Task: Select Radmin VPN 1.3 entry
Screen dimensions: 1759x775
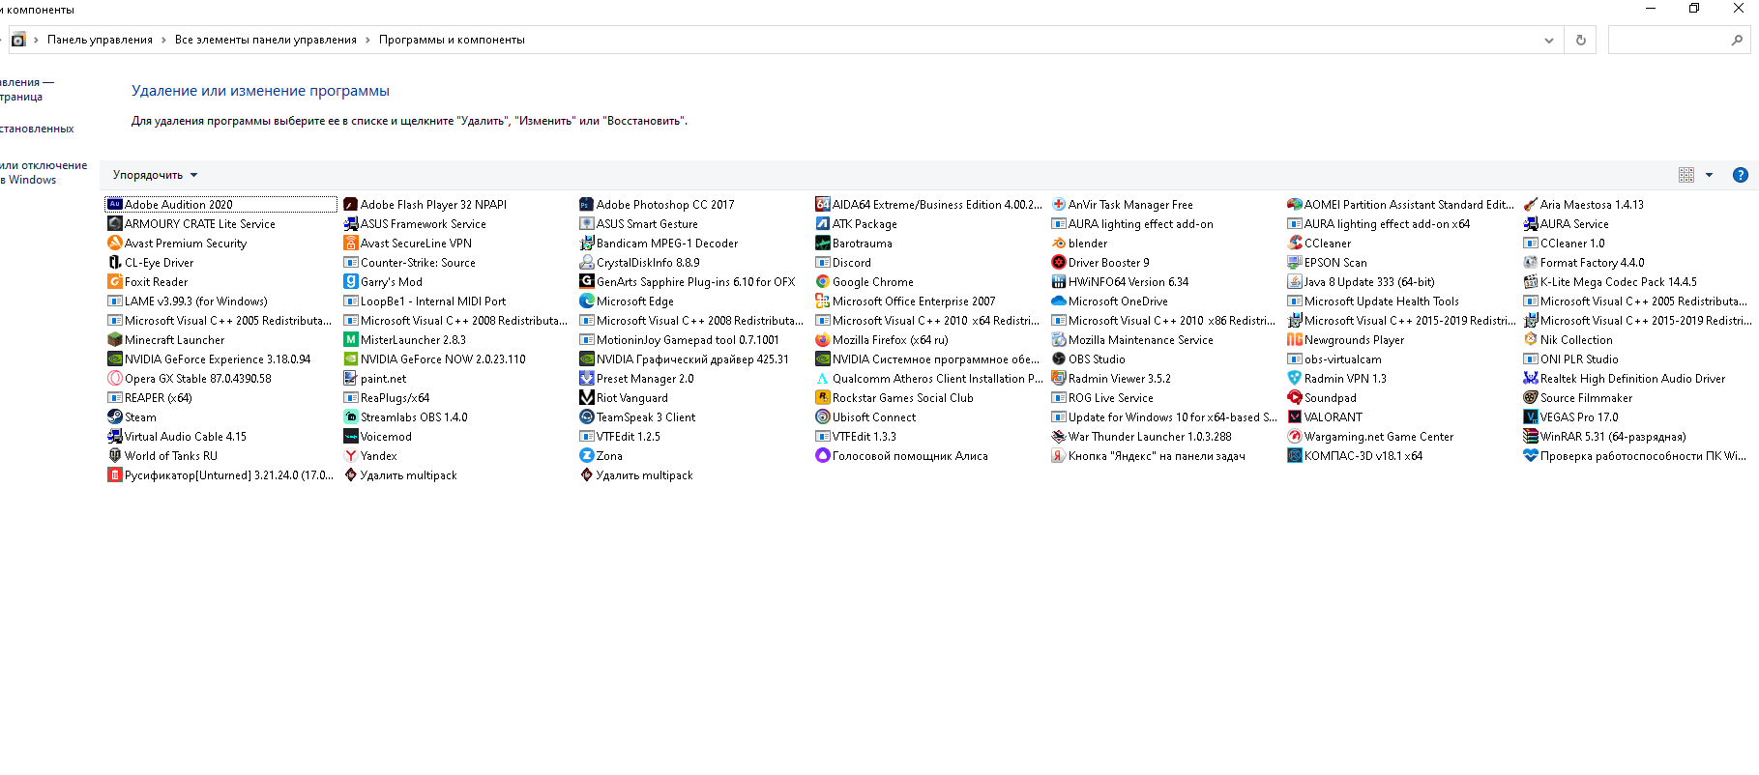Action: (1336, 378)
